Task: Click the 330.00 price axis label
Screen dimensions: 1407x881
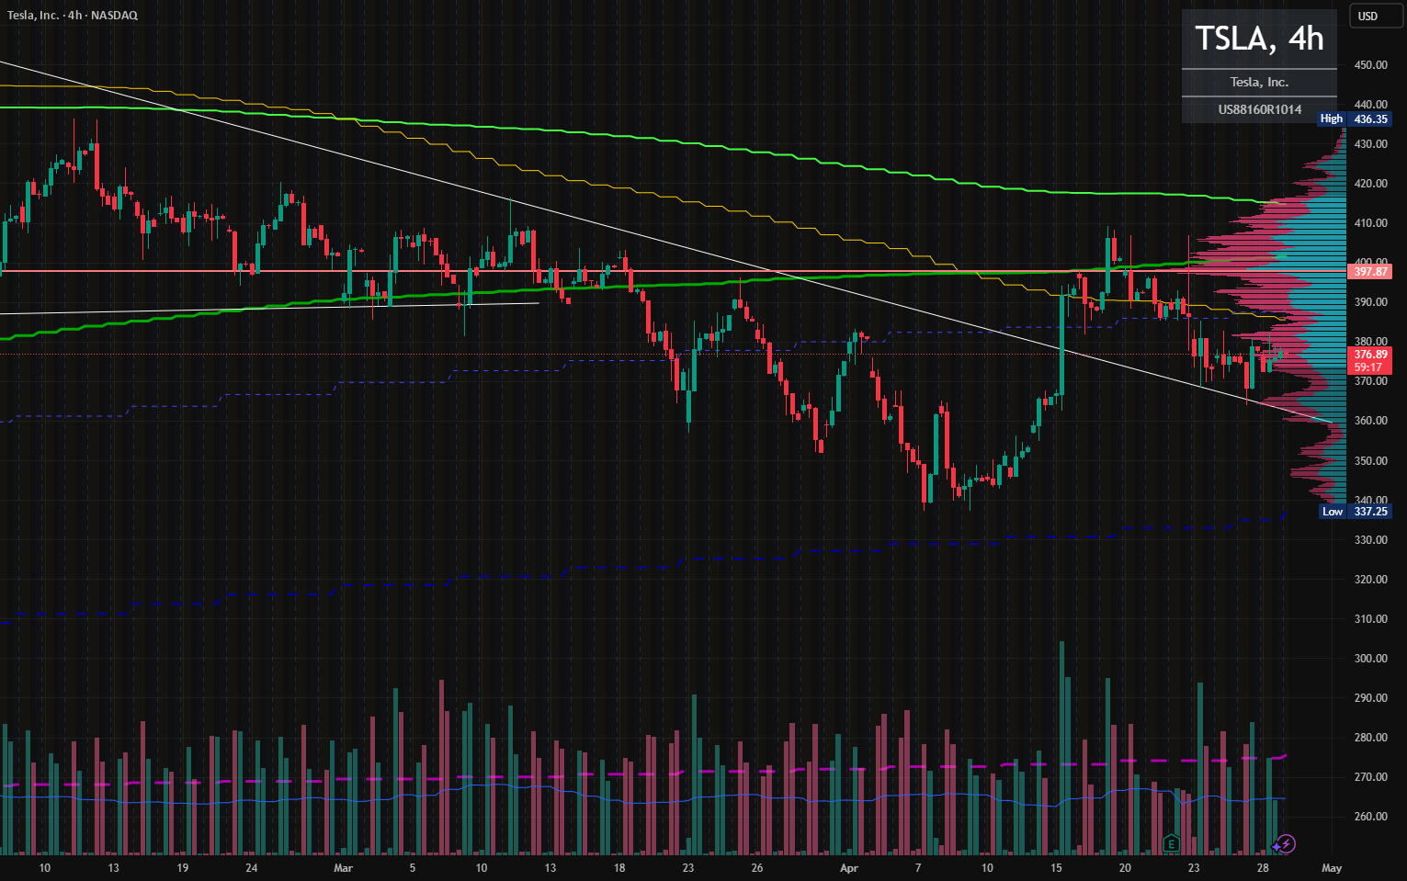Action: (1370, 540)
